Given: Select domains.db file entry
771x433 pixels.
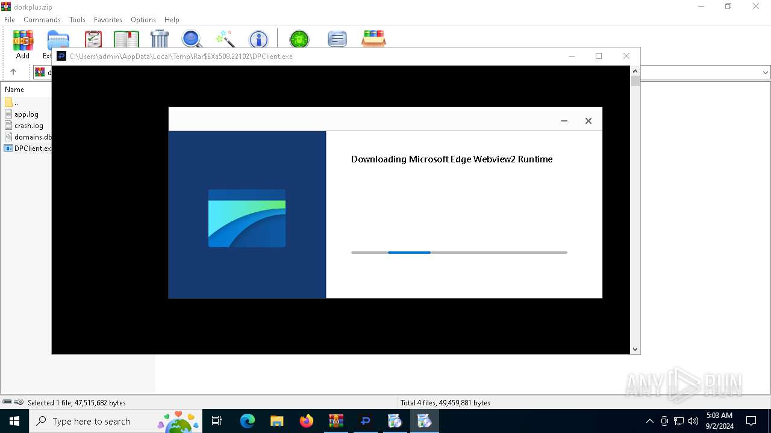Looking at the screenshot, I should 28,137.
